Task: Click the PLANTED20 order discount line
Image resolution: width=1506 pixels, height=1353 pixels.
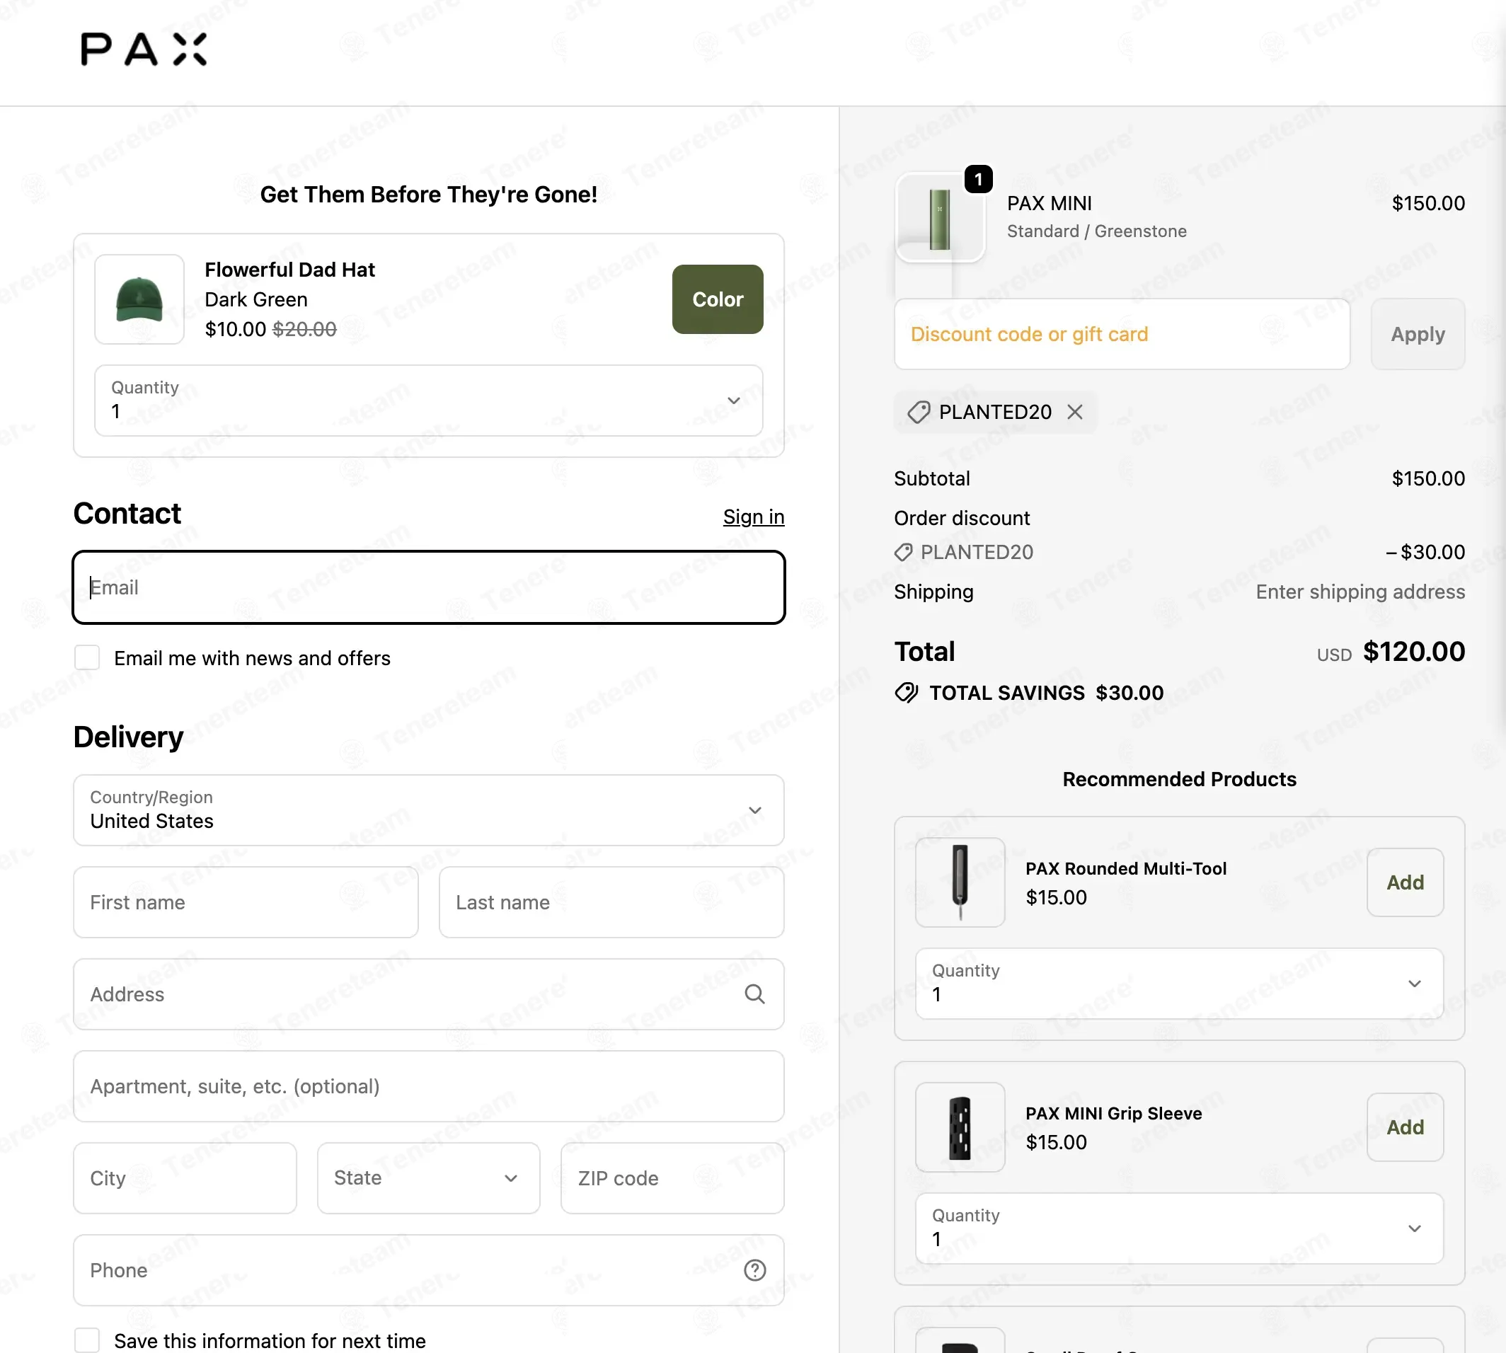Action: 1180,553
